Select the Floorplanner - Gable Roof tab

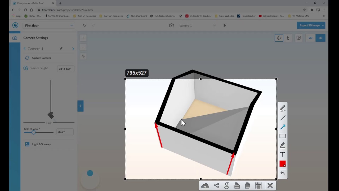[x=33, y=3]
